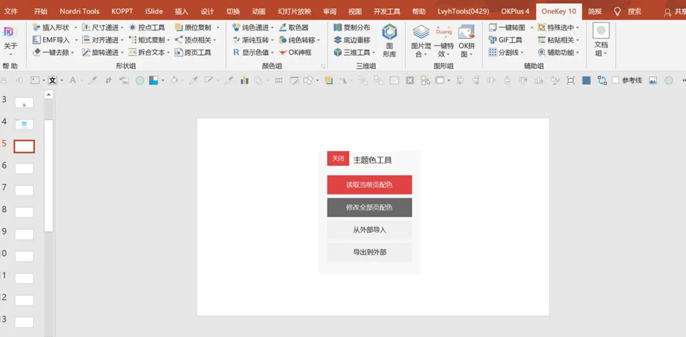Click the 导出到外部 button
Viewport: 686px width, 337px height.
pyautogui.click(x=369, y=252)
